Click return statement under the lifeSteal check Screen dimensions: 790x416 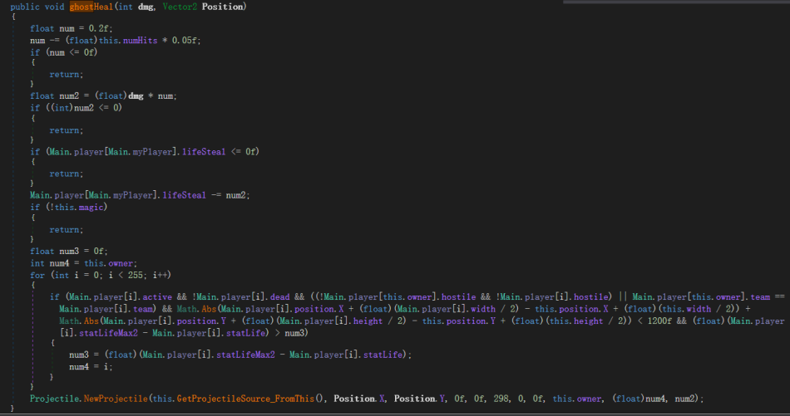pyautogui.click(x=66, y=174)
